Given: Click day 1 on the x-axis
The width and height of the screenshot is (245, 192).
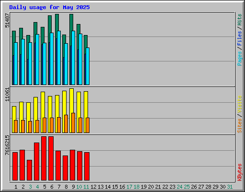Looking at the screenshot, I should (x=16, y=187).
